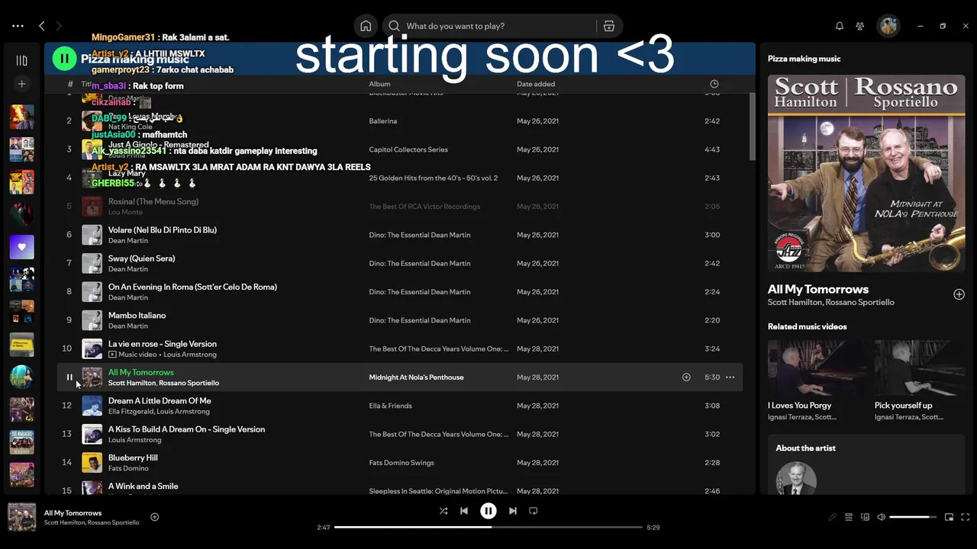Expand Your Library sidebar
The height and width of the screenshot is (549, 977).
point(21,60)
